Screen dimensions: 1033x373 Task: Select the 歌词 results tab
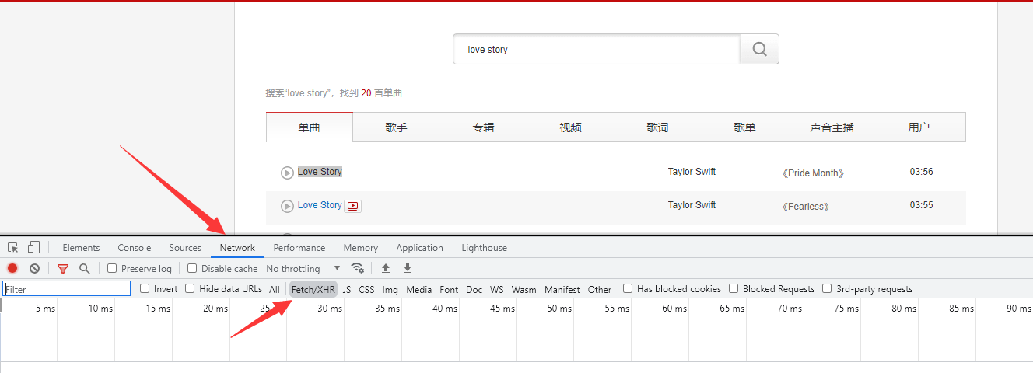(x=658, y=127)
